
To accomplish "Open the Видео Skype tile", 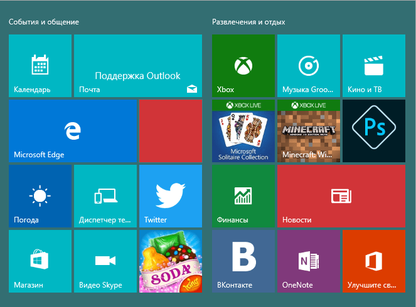I will (x=105, y=261).
